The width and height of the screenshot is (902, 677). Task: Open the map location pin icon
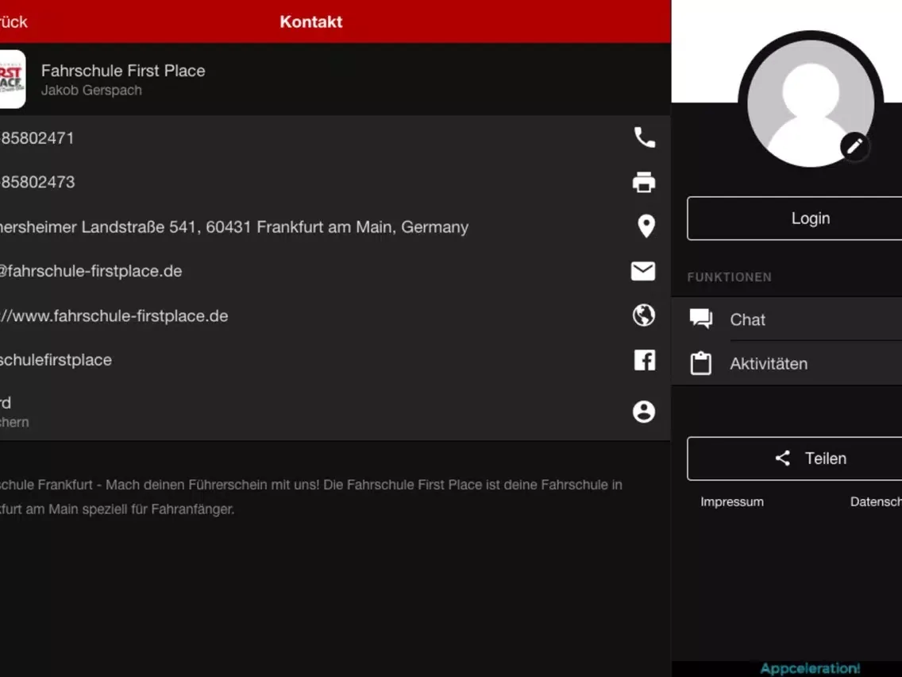(x=646, y=226)
